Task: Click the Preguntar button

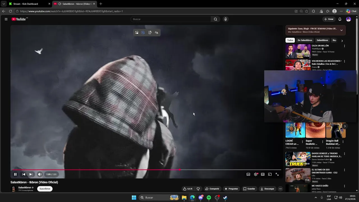Action: (x=231, y=189)
